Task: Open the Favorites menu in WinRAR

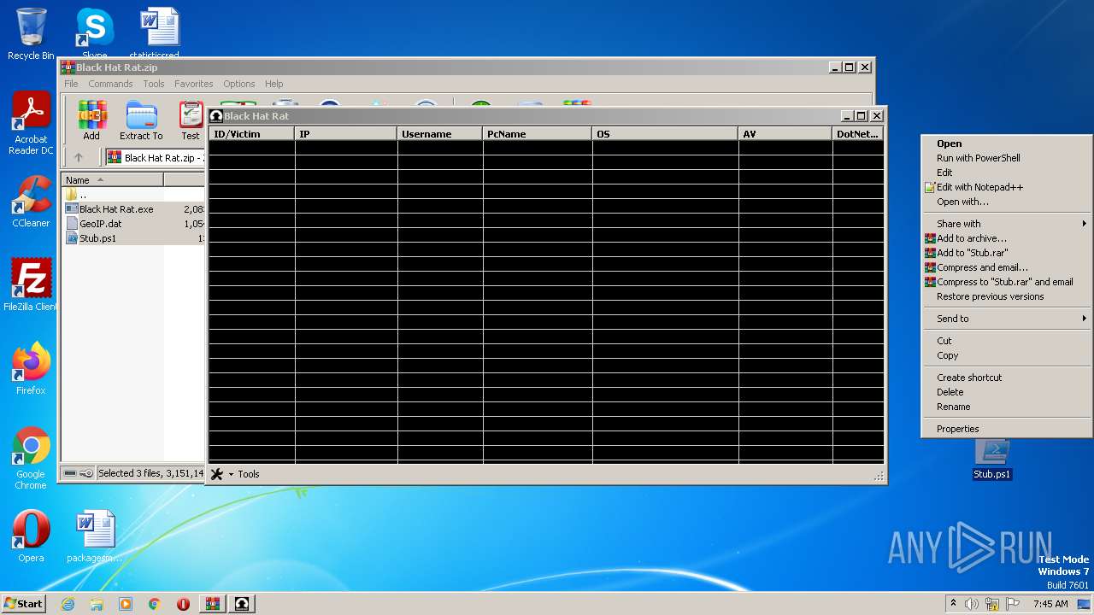Action: coord(194,84)
